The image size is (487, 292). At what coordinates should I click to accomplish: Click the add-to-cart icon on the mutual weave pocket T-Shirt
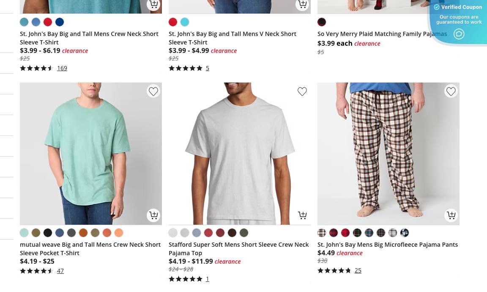[153, 215]
